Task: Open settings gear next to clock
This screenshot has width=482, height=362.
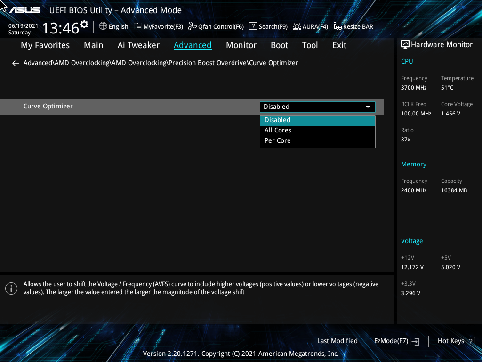Action: (84, 24)
